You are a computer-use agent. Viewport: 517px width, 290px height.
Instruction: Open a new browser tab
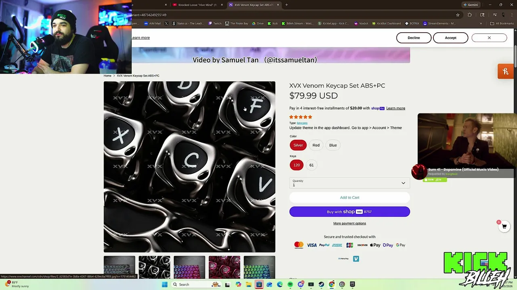click(286, 5)
